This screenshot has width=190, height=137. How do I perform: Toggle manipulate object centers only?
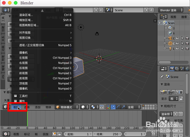coord(102,107)
